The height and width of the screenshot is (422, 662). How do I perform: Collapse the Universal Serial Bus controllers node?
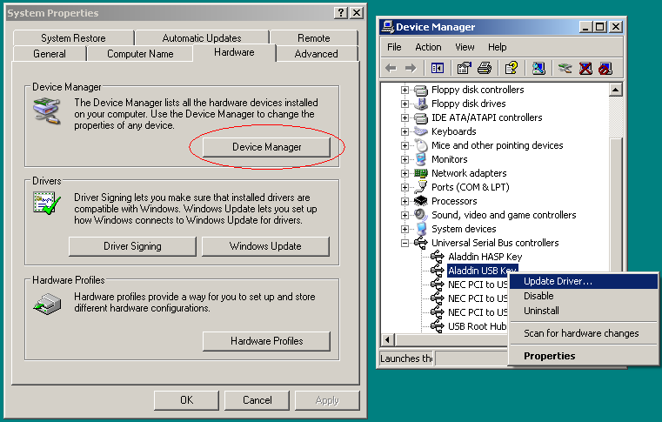(405, 243)
